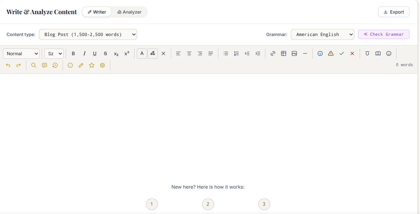Viewport: 420px width, 214px height.
Task: Open the Normal paragraph style dropdown
Action: 21,53
